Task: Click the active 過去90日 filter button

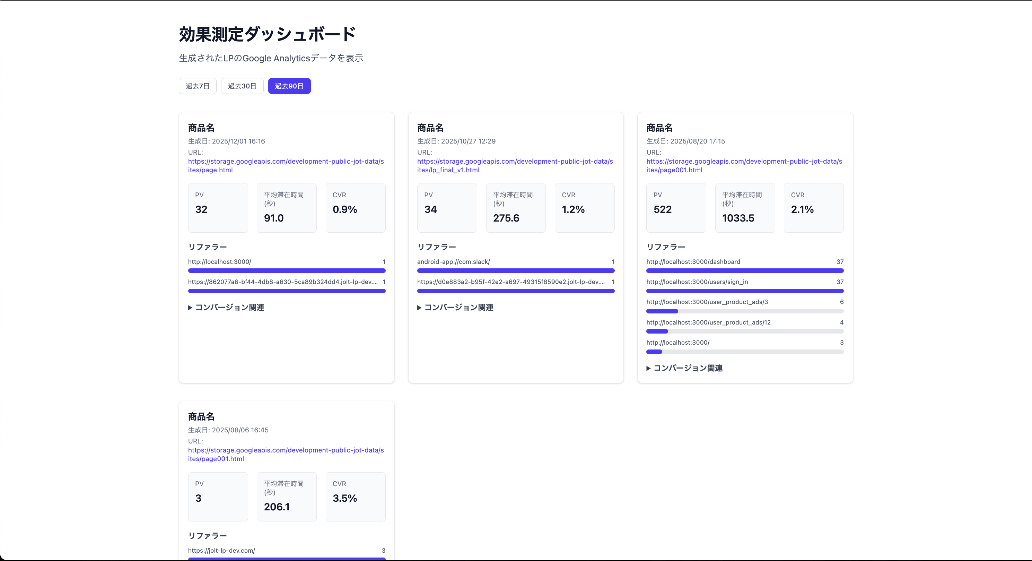Action: [x=289, y=86]
